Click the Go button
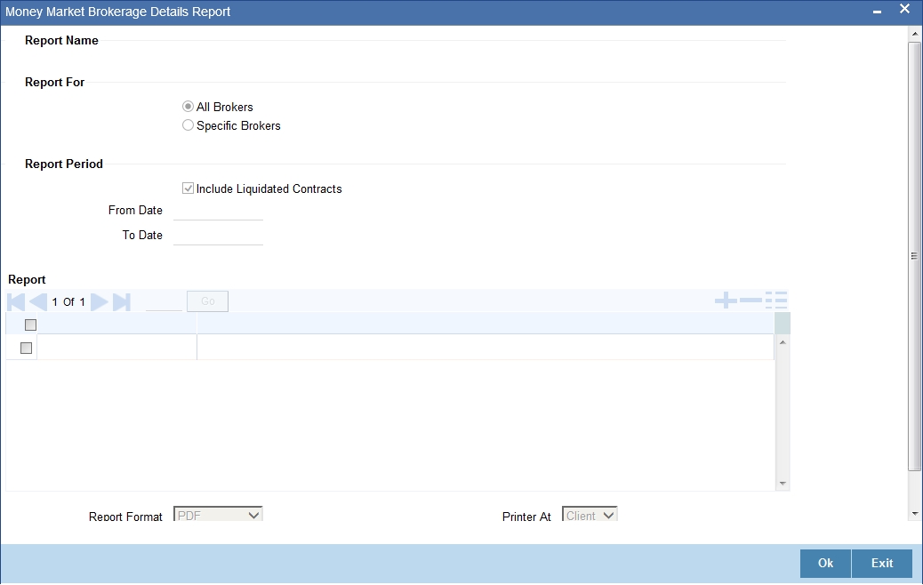The image size is (923, 585). pos(208,301)
